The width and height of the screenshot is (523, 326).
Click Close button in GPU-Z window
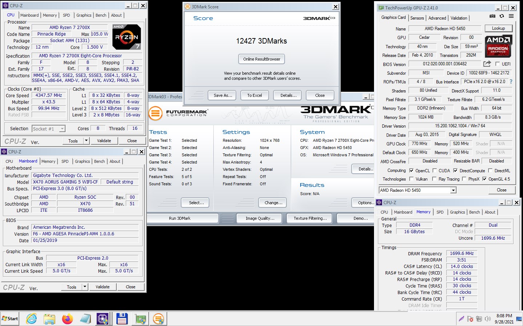point(502,190)
